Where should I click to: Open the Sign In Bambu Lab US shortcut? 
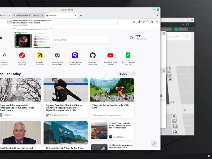(128, 58)
